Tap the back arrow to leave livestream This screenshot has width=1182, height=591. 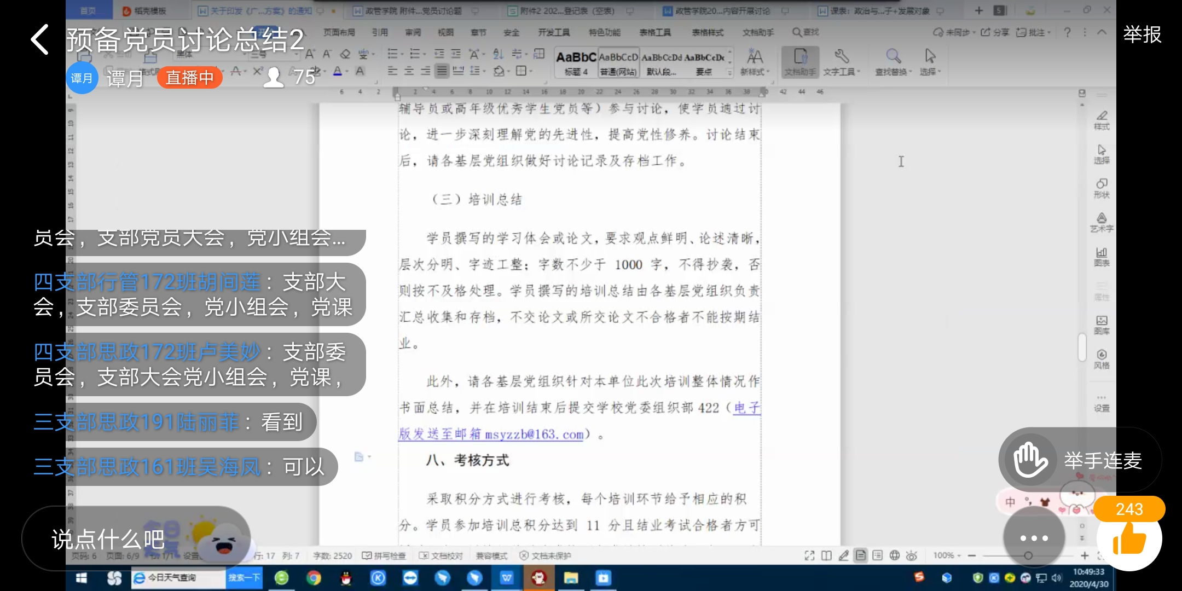[40, 39]
